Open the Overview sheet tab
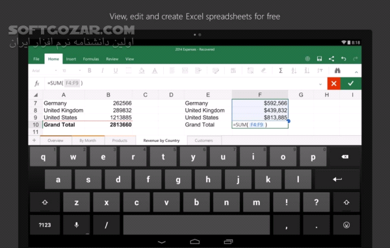This screenshot has width=390, height=248. (x=55, y=141)
